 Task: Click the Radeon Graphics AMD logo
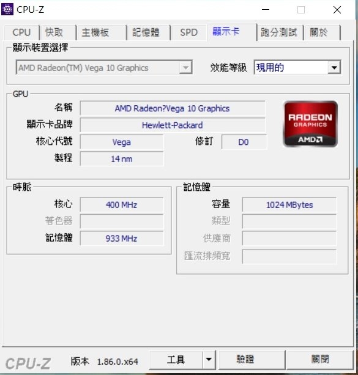(310, 124)
